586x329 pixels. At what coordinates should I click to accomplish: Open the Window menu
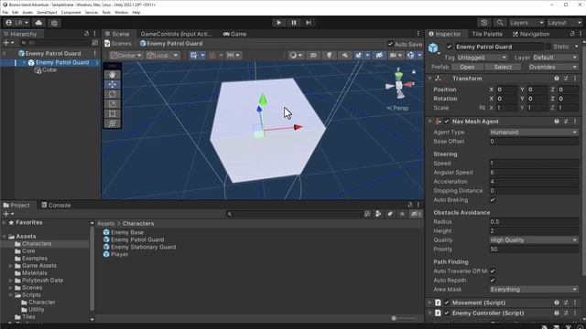pyautogui.click(x=121, y=12)
